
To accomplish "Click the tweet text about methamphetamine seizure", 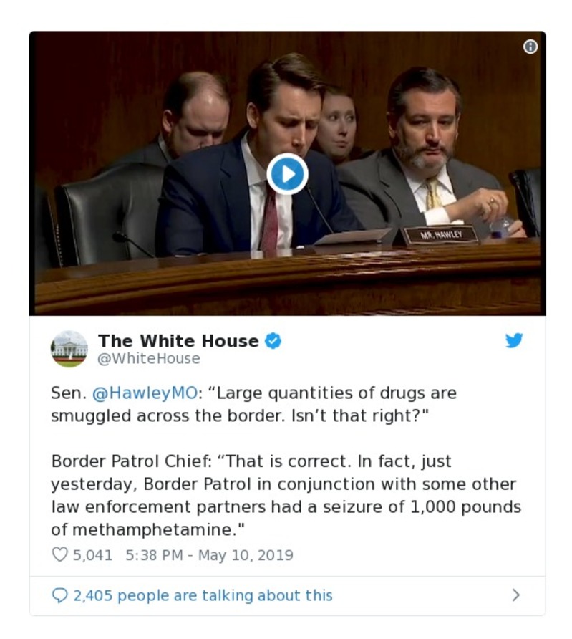I will pos(286,495).
